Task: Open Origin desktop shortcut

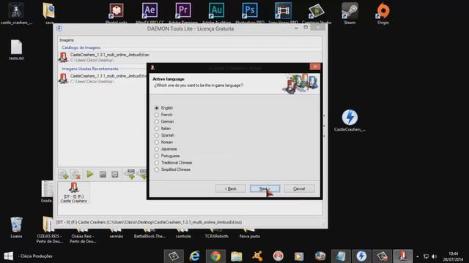Action: pyautogui.click(x=383, y=13)
